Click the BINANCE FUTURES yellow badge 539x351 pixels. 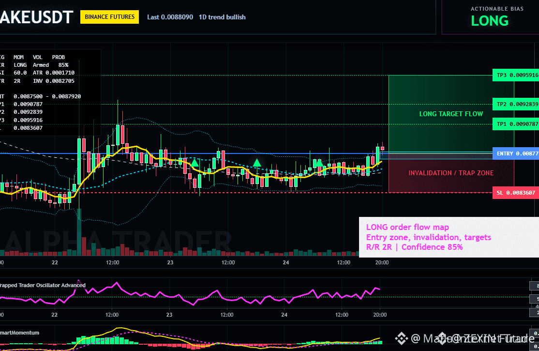[x=109, y=17]
